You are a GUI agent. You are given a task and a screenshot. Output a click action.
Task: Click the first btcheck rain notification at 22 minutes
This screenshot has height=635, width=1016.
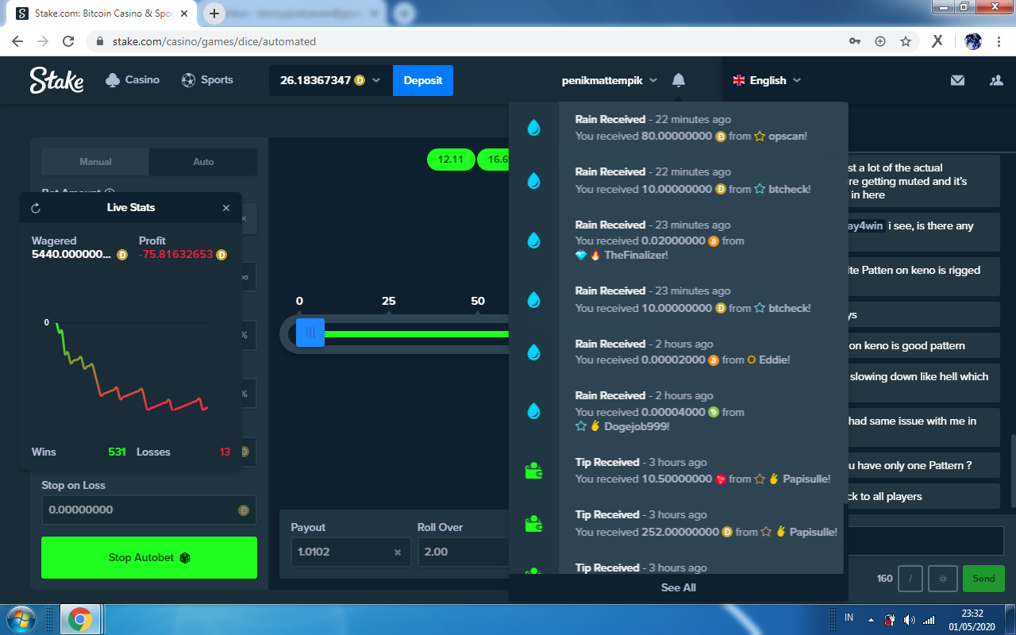[x=677, y=180]
